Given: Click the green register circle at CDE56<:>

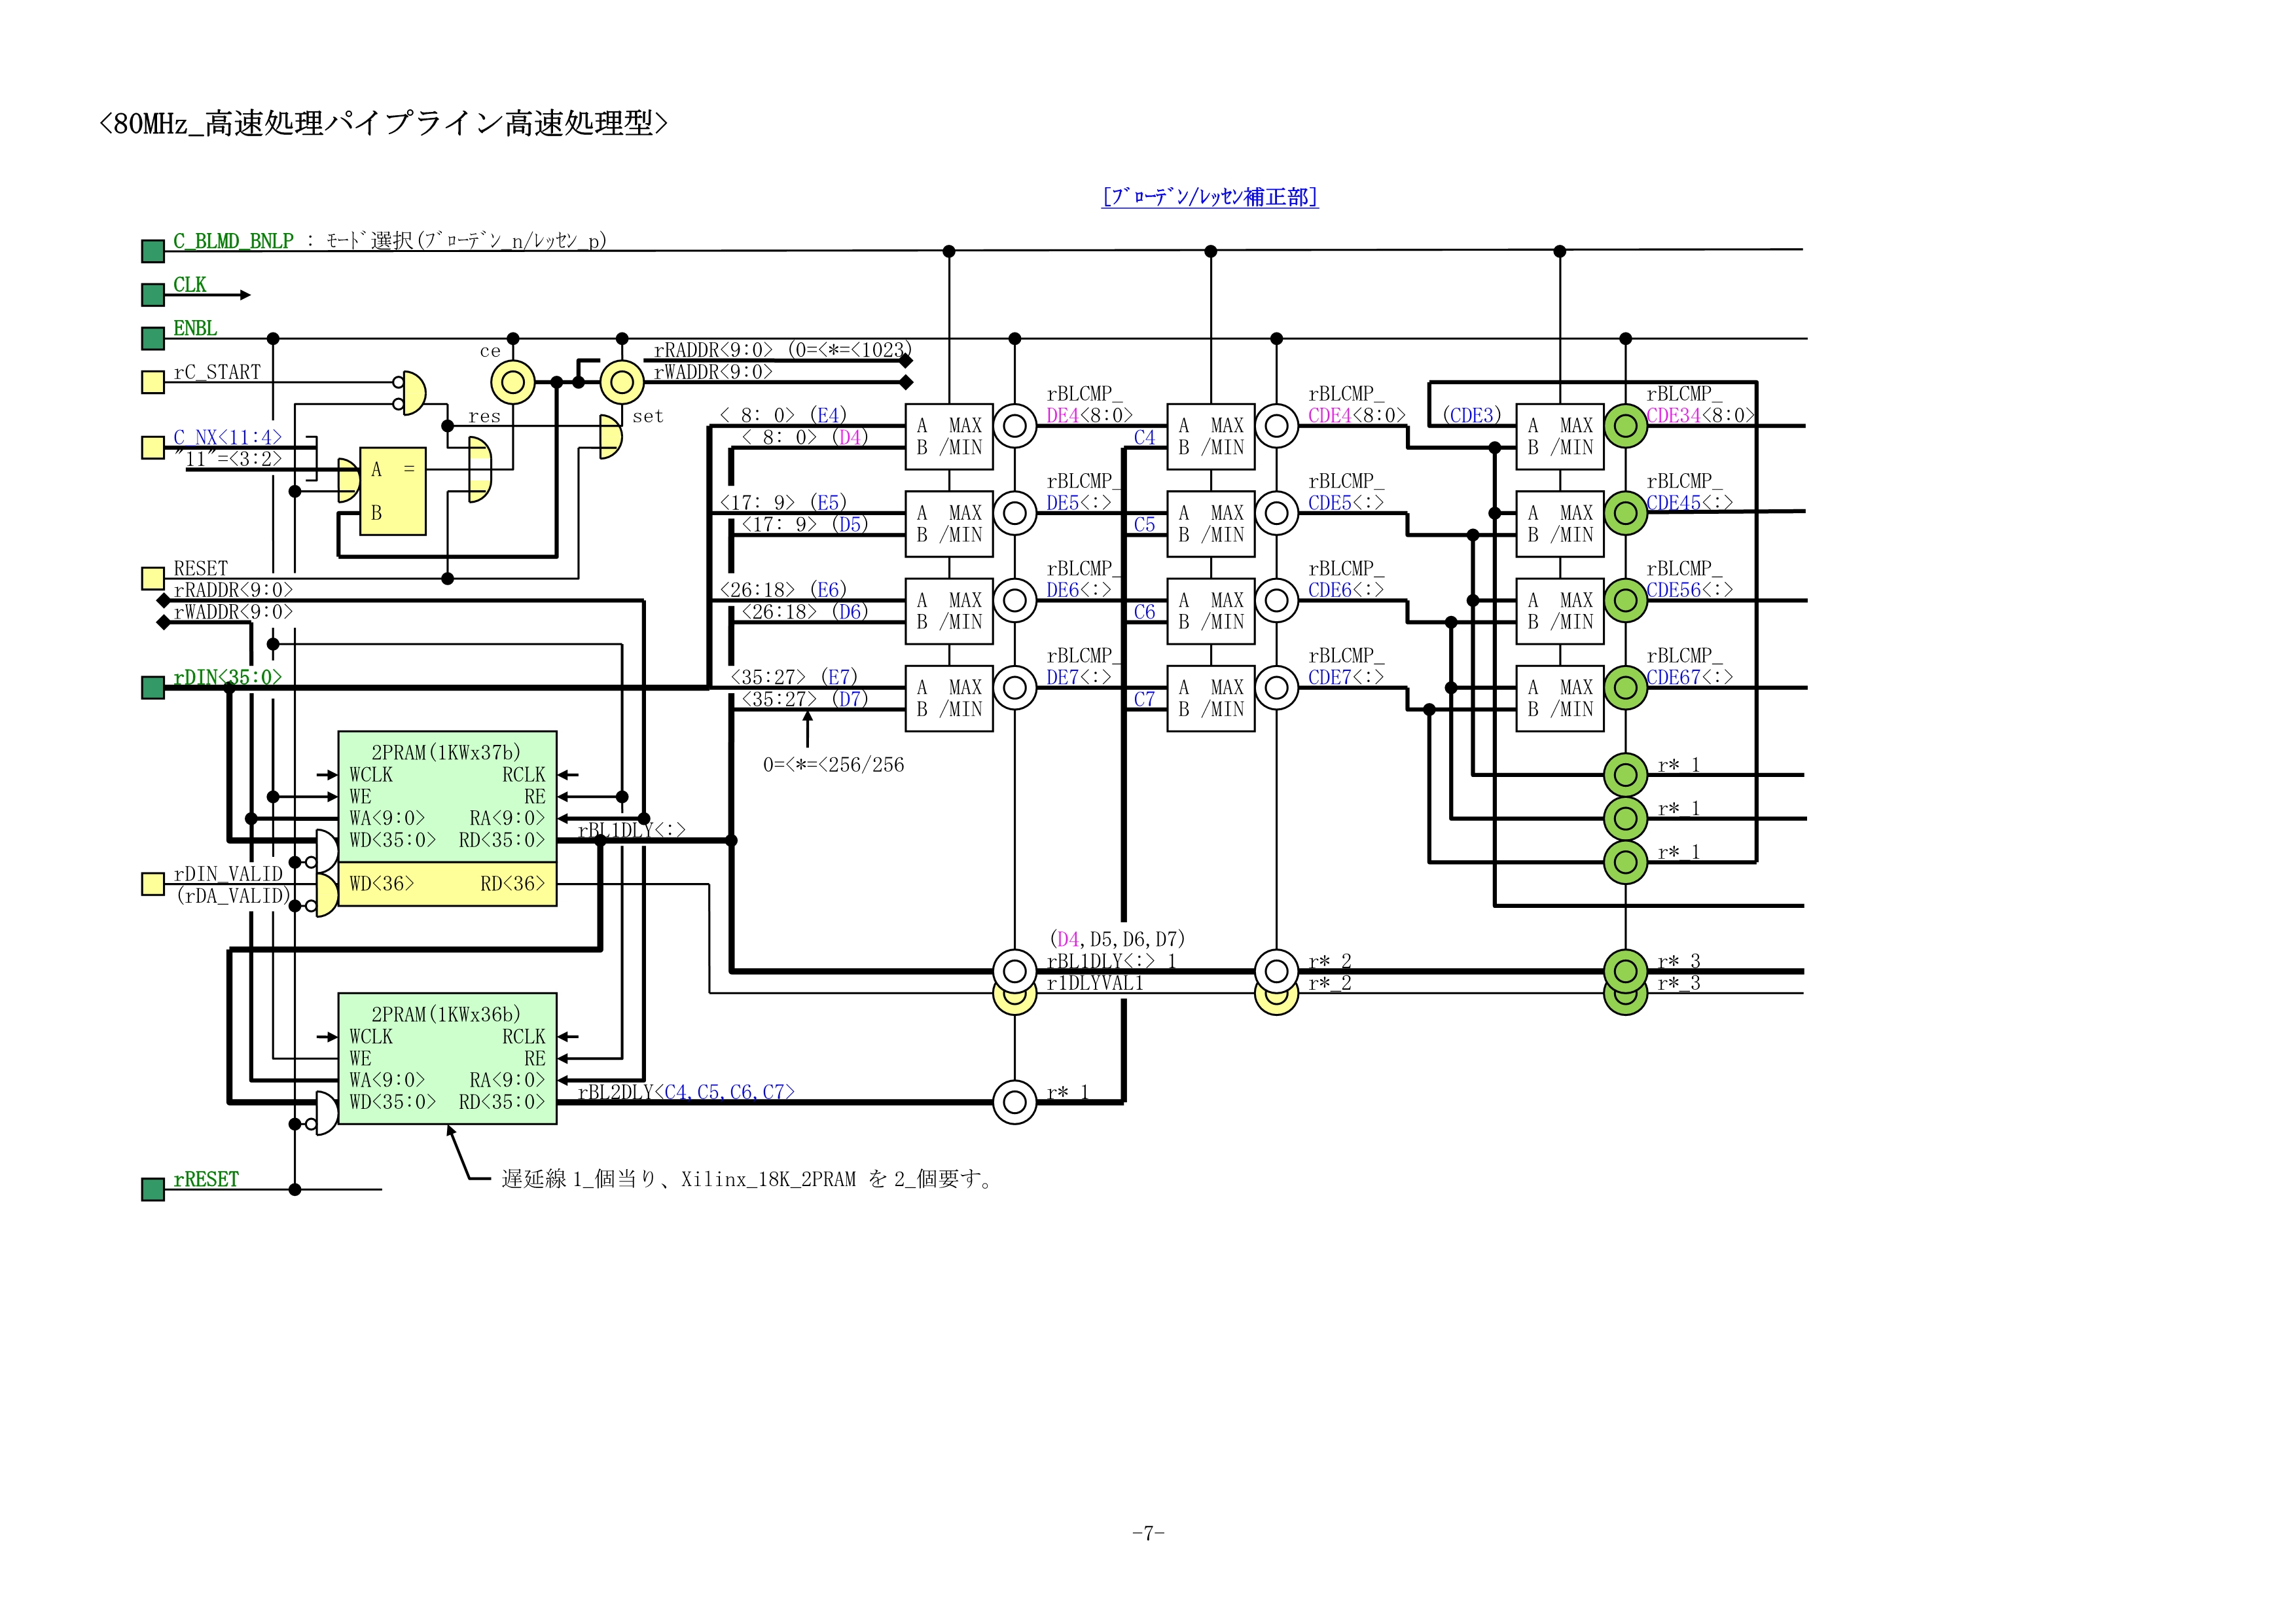Looking at the screenshot, I should click(x=1626, y=600).
